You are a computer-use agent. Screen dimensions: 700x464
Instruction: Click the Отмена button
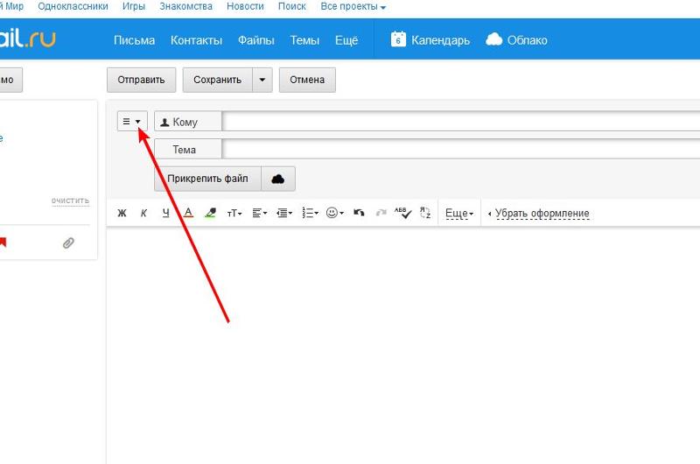click(x=307, y=80)
